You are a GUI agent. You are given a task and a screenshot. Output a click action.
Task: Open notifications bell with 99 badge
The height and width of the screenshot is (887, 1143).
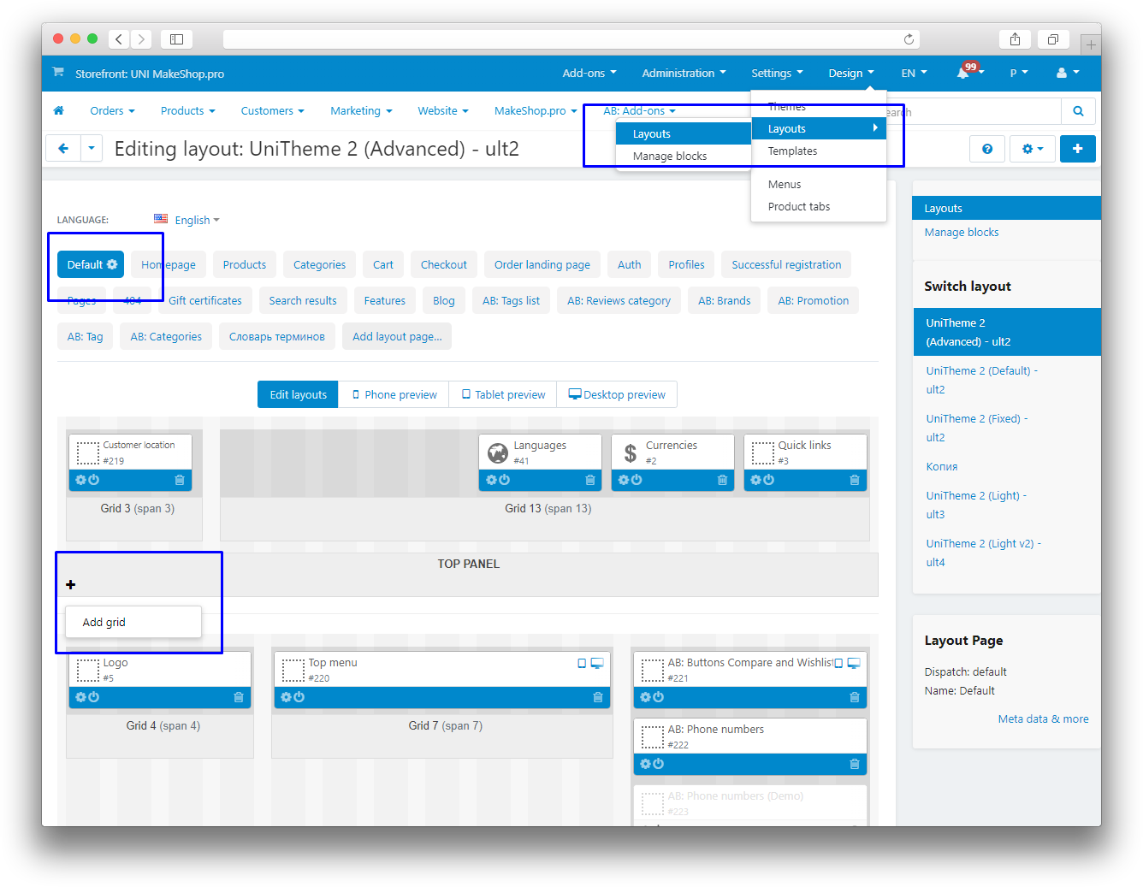tap(963, 73)
